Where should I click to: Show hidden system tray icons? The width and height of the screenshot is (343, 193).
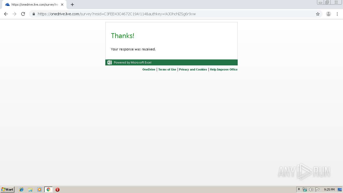(299, 190)
